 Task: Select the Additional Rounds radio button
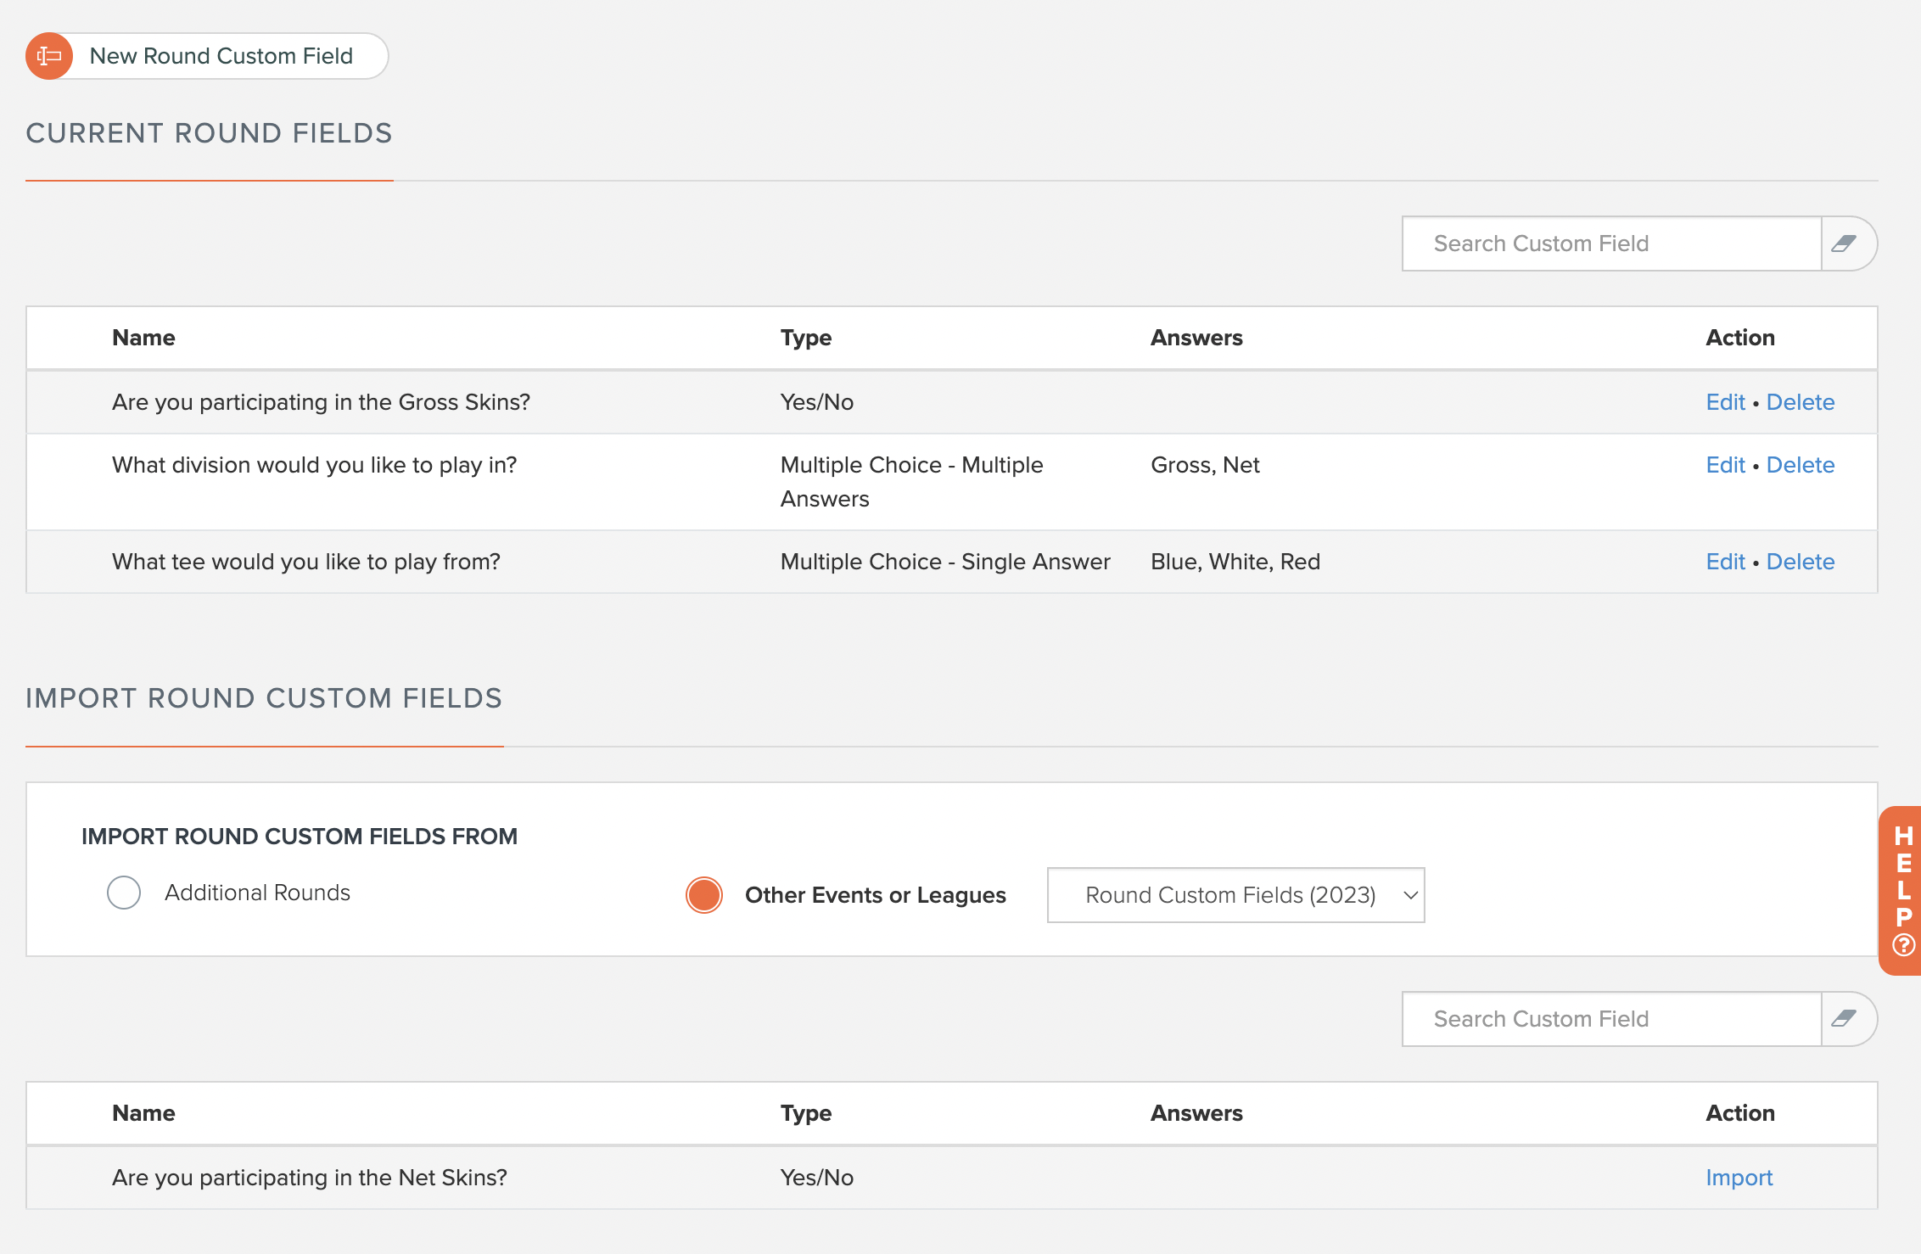pyautogui.click(x=124, y=893)
